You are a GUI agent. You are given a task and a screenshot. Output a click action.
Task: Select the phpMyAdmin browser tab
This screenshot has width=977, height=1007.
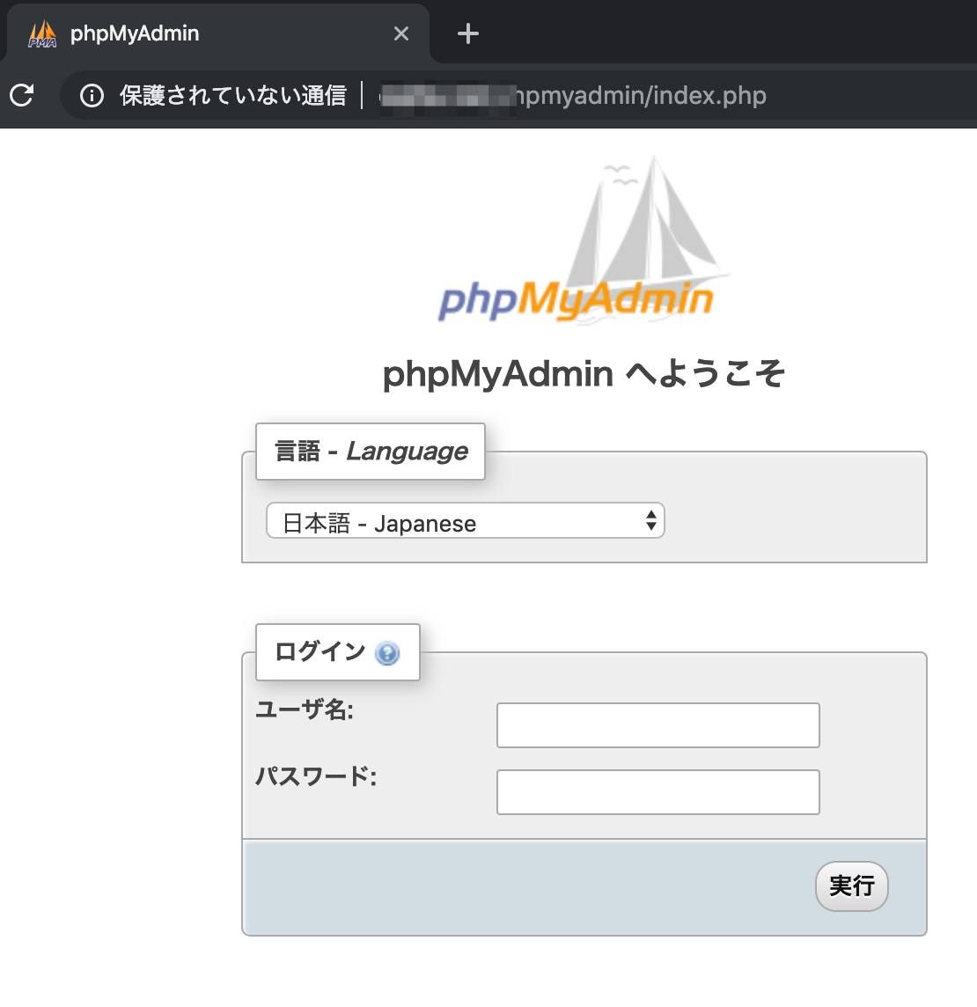click(217, 33)
